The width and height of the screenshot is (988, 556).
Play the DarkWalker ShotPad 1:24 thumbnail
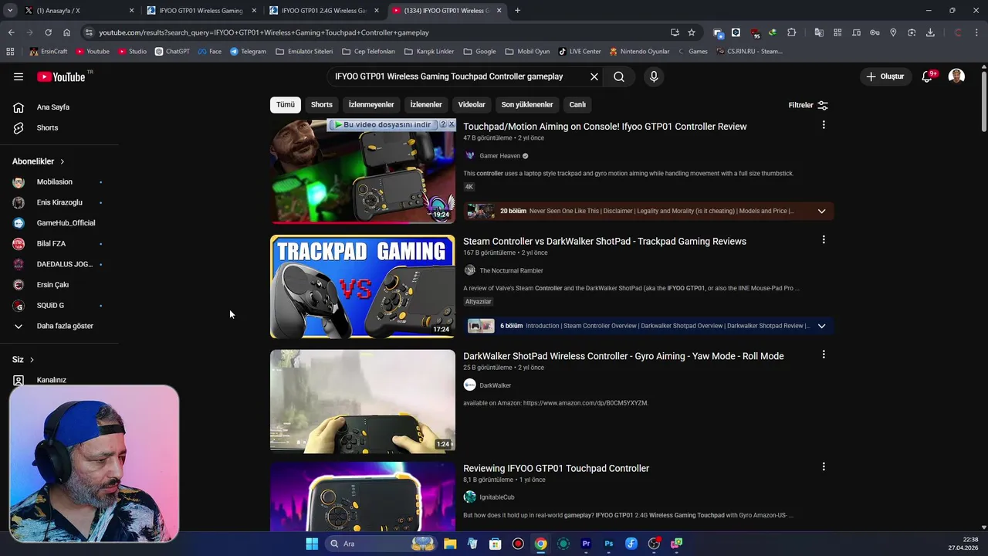pos(363,402)
